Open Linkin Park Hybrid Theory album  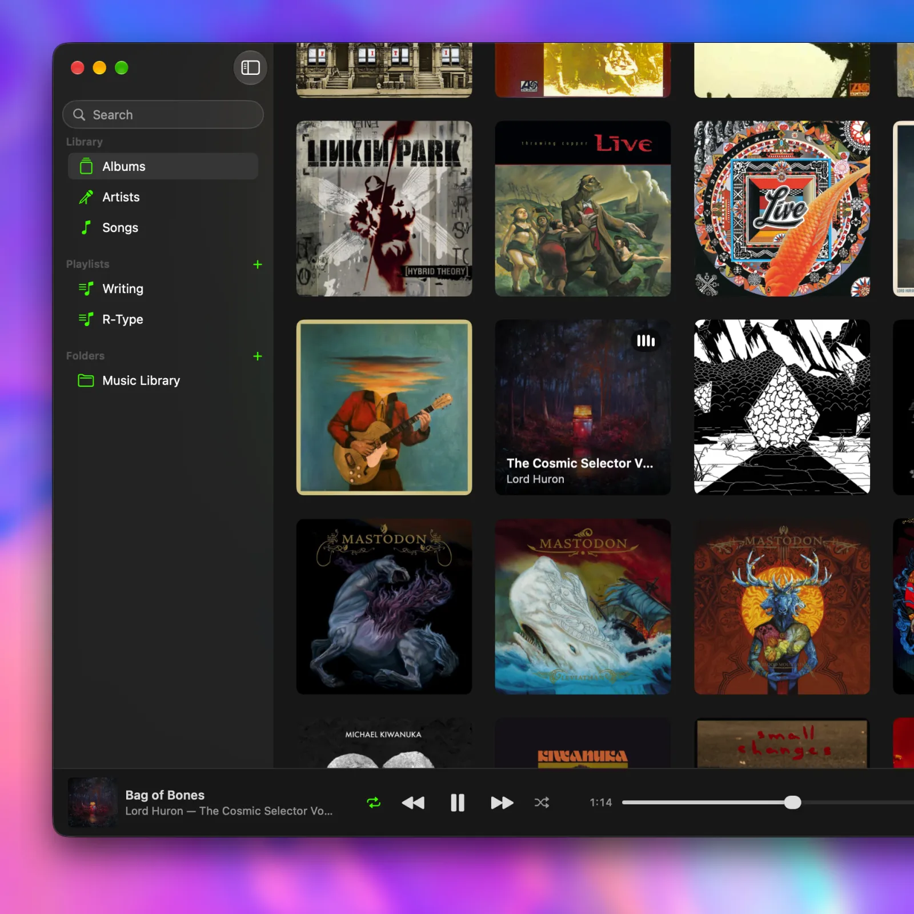coord(384,209)
